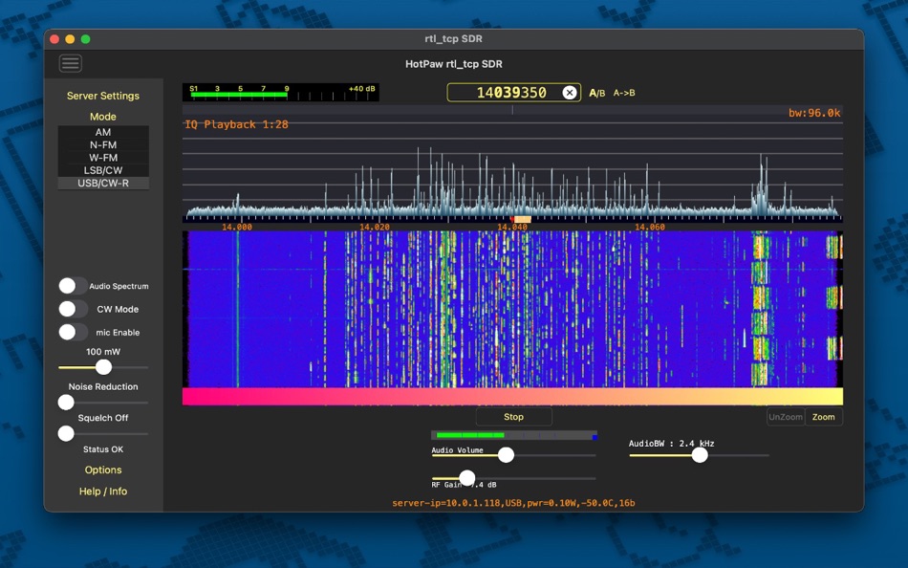Switch to LSB/CW mode
This screenshot has height=568, width=908.
[103, 170]
